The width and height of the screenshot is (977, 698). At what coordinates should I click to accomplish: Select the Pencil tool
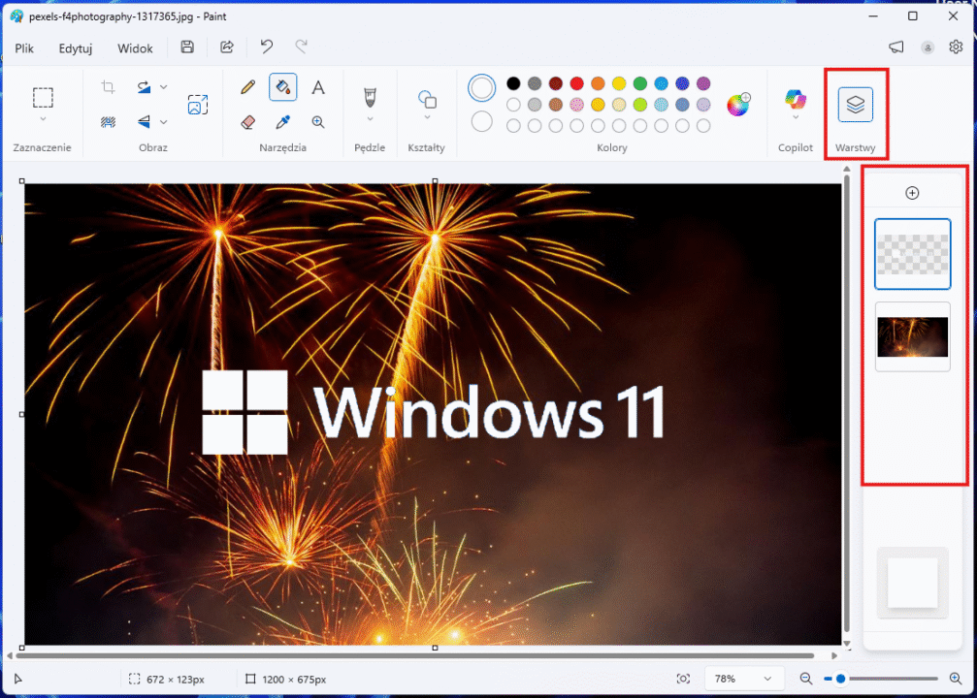click(x=246, y=87)
